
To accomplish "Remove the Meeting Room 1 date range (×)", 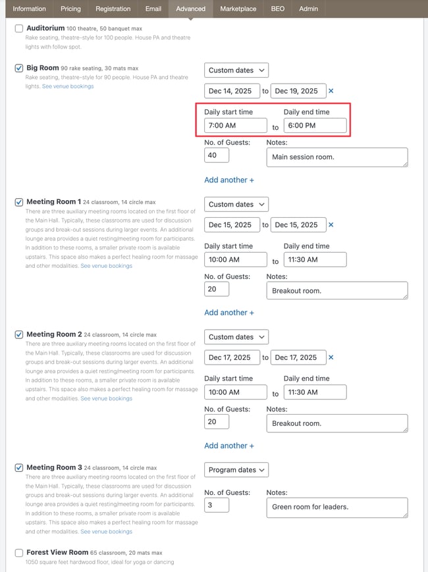I will (331, 225).
